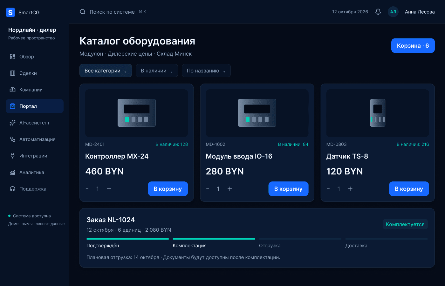Open the notifications bell
The image size is (445, 286).
[x=378, y=12]
